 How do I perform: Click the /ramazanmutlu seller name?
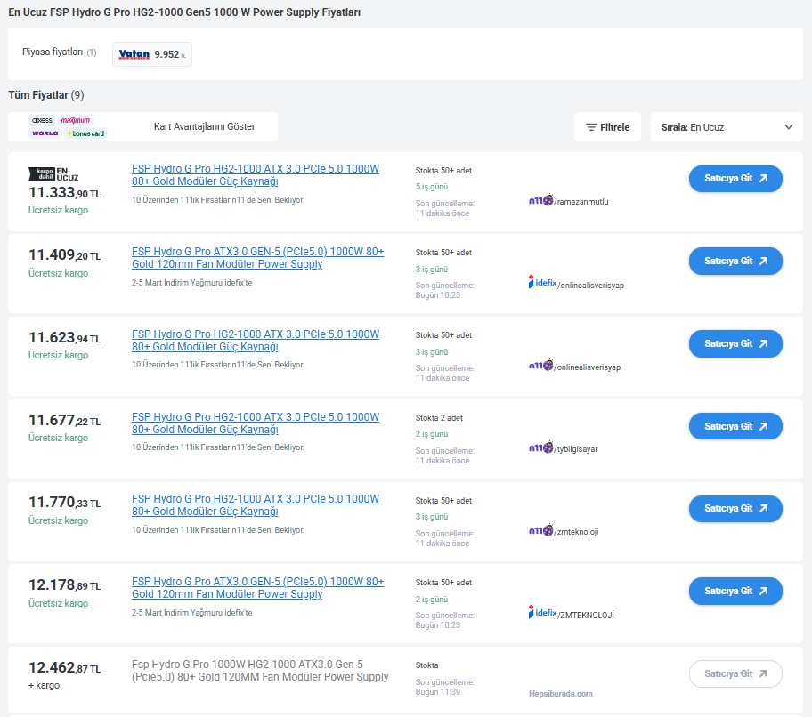[581, 202]
